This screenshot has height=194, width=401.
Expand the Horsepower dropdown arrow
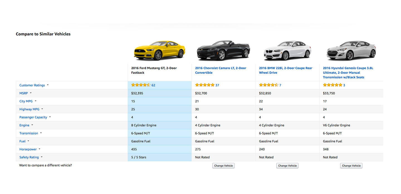coord(39,149)
